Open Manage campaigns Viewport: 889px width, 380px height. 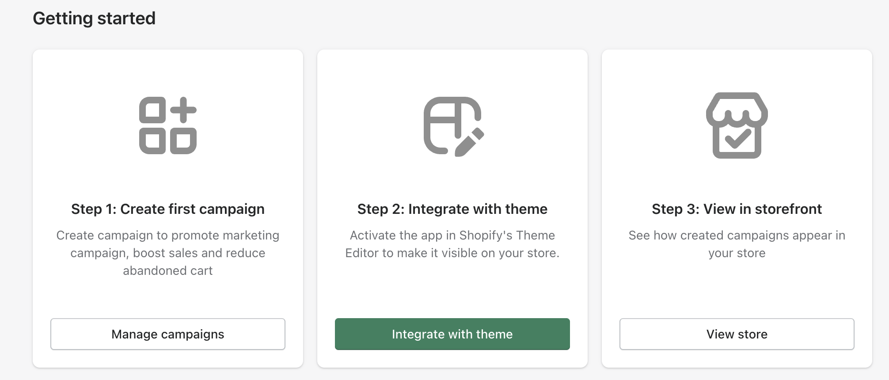(168, 334)
